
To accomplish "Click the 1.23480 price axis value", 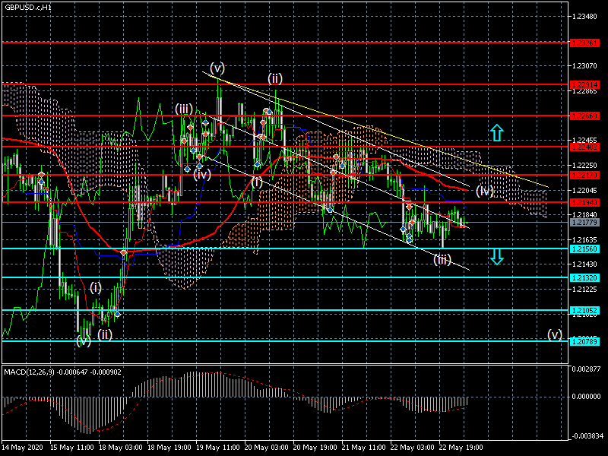I will tap(584, 16).
